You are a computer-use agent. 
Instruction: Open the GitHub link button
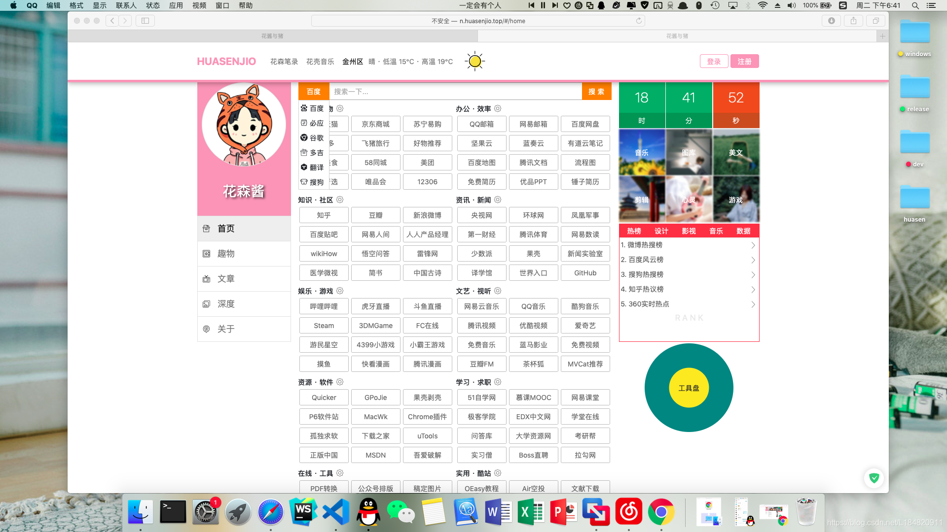585,273
